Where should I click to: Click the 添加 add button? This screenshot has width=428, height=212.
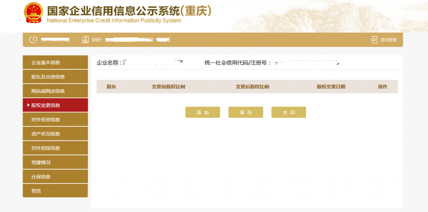[x=203, y=112]
